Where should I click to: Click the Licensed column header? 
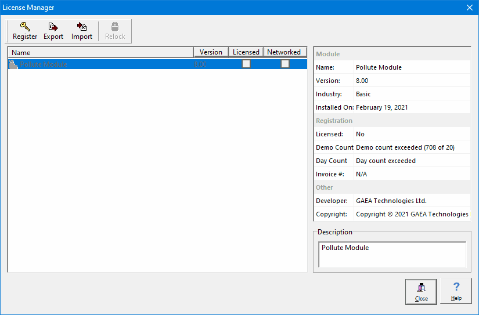pyautogui.click(x=246, y=52)
